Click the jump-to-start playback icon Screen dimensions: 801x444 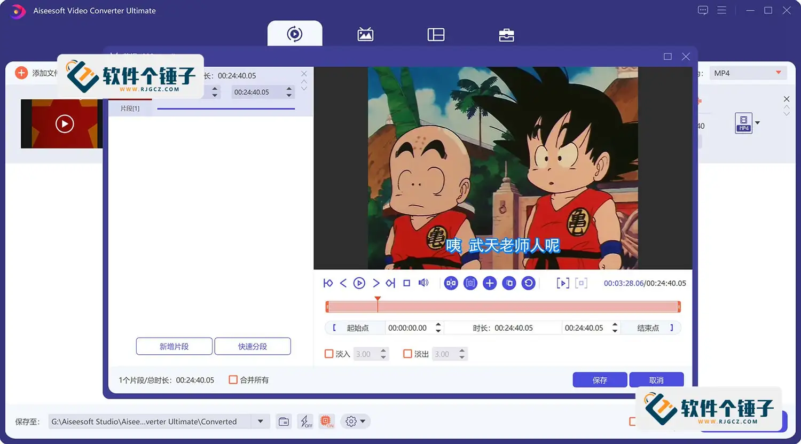[328, 283]
